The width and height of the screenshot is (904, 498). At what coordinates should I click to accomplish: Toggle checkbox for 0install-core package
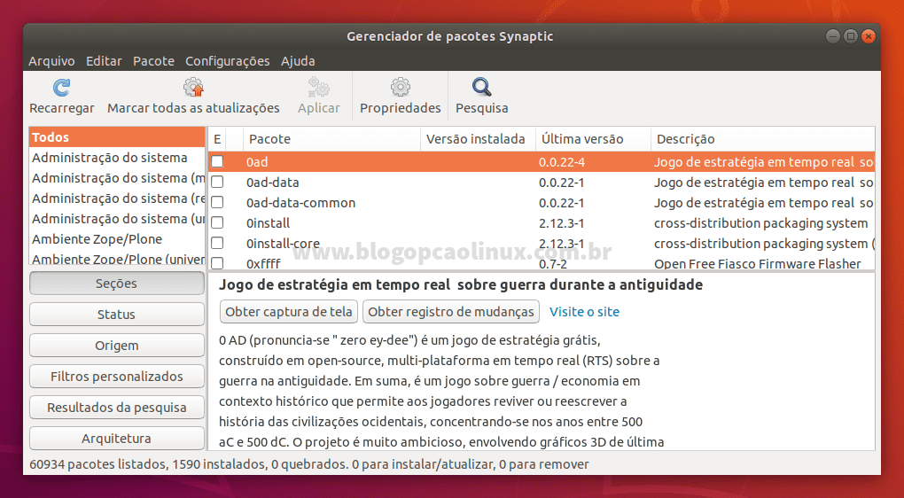[217, 243]
